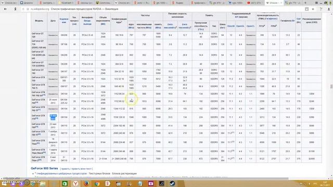Open the Windows Start button
333x187 pixels.
pyautogui.click(x=4, y=183)
